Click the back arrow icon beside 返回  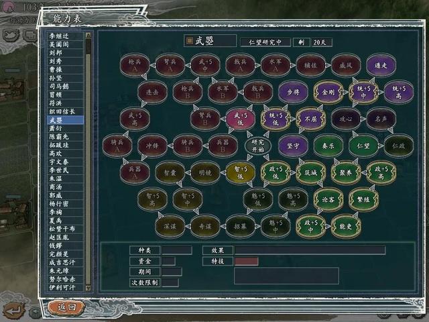coord(14,311)
